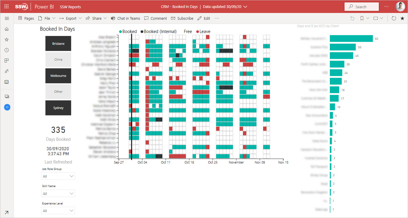Favorite this report with star icon
The width and height of the screenshot is (408, 218).
click(x=402, y=18)
